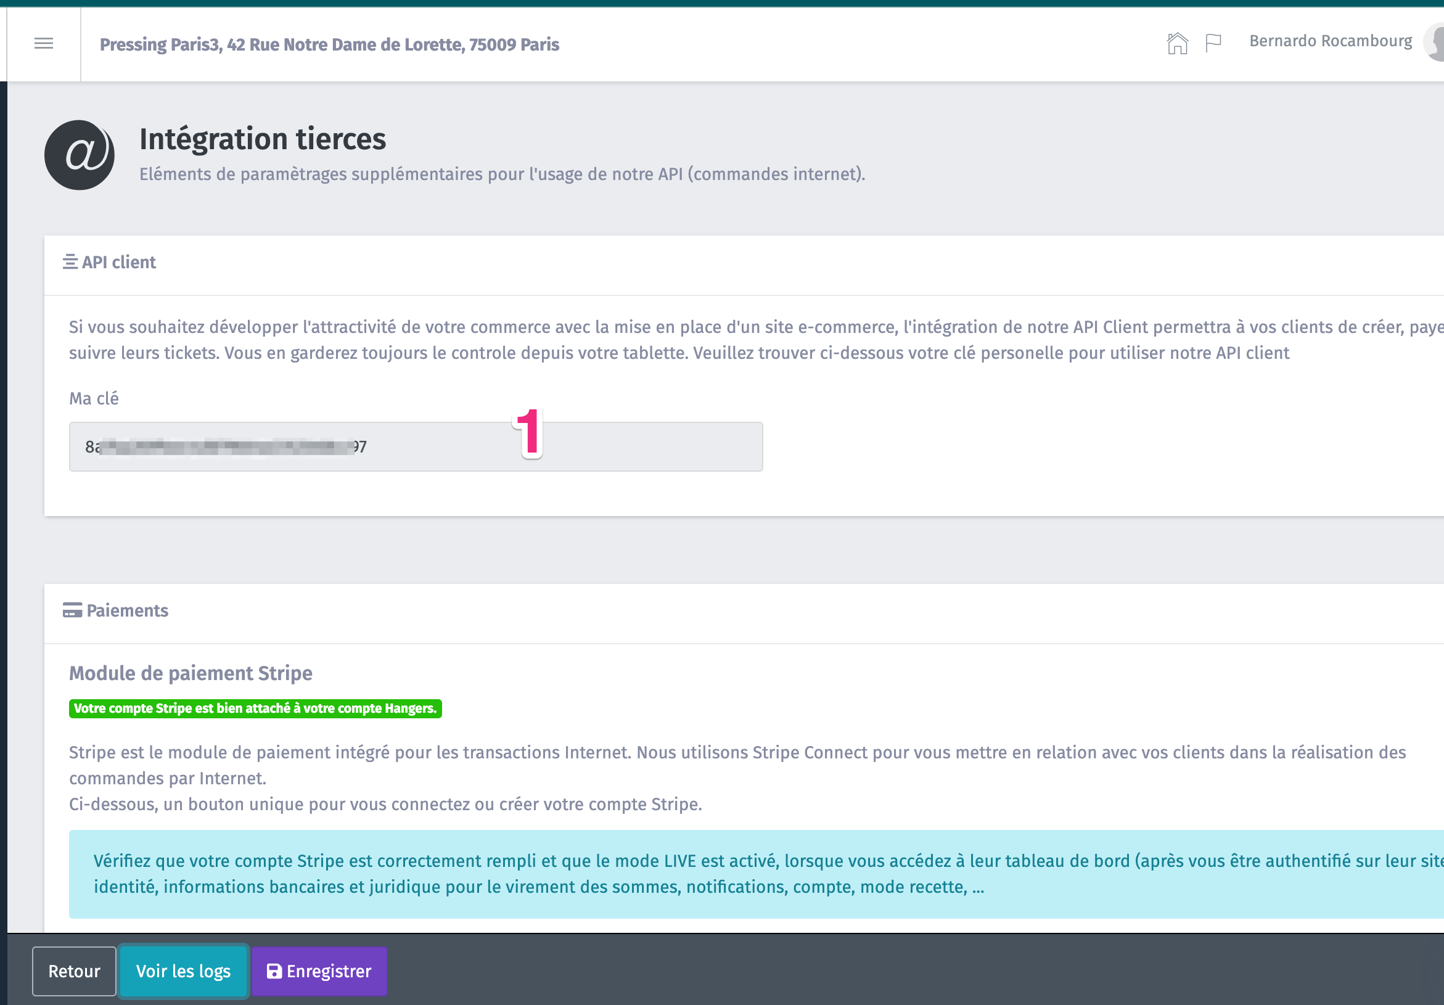This screenshot has width=1444, height=1005.
Task: Click the user avatar picture
Action: pos(1435,41)
